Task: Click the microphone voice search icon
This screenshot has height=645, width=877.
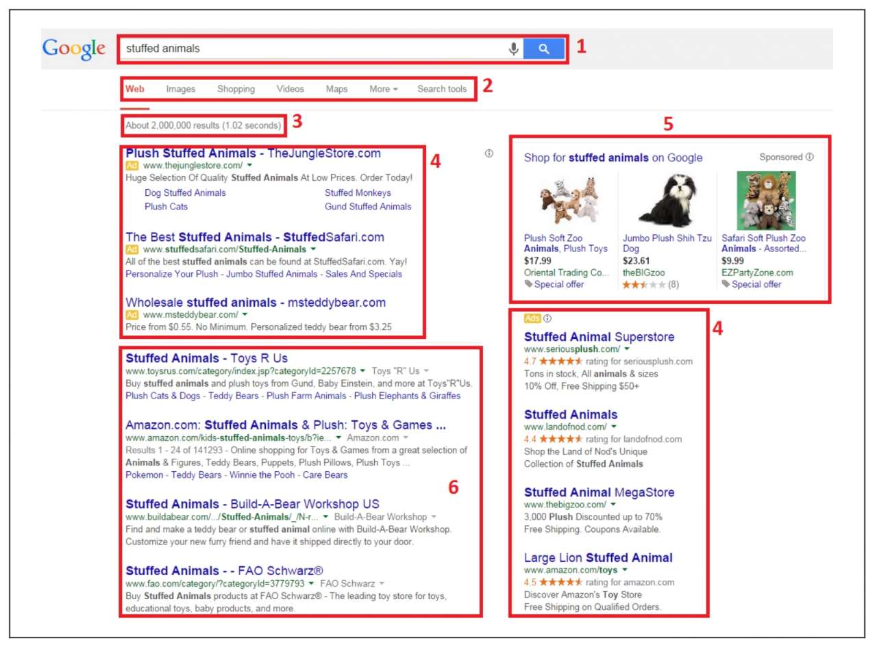Action: (513, 49)
